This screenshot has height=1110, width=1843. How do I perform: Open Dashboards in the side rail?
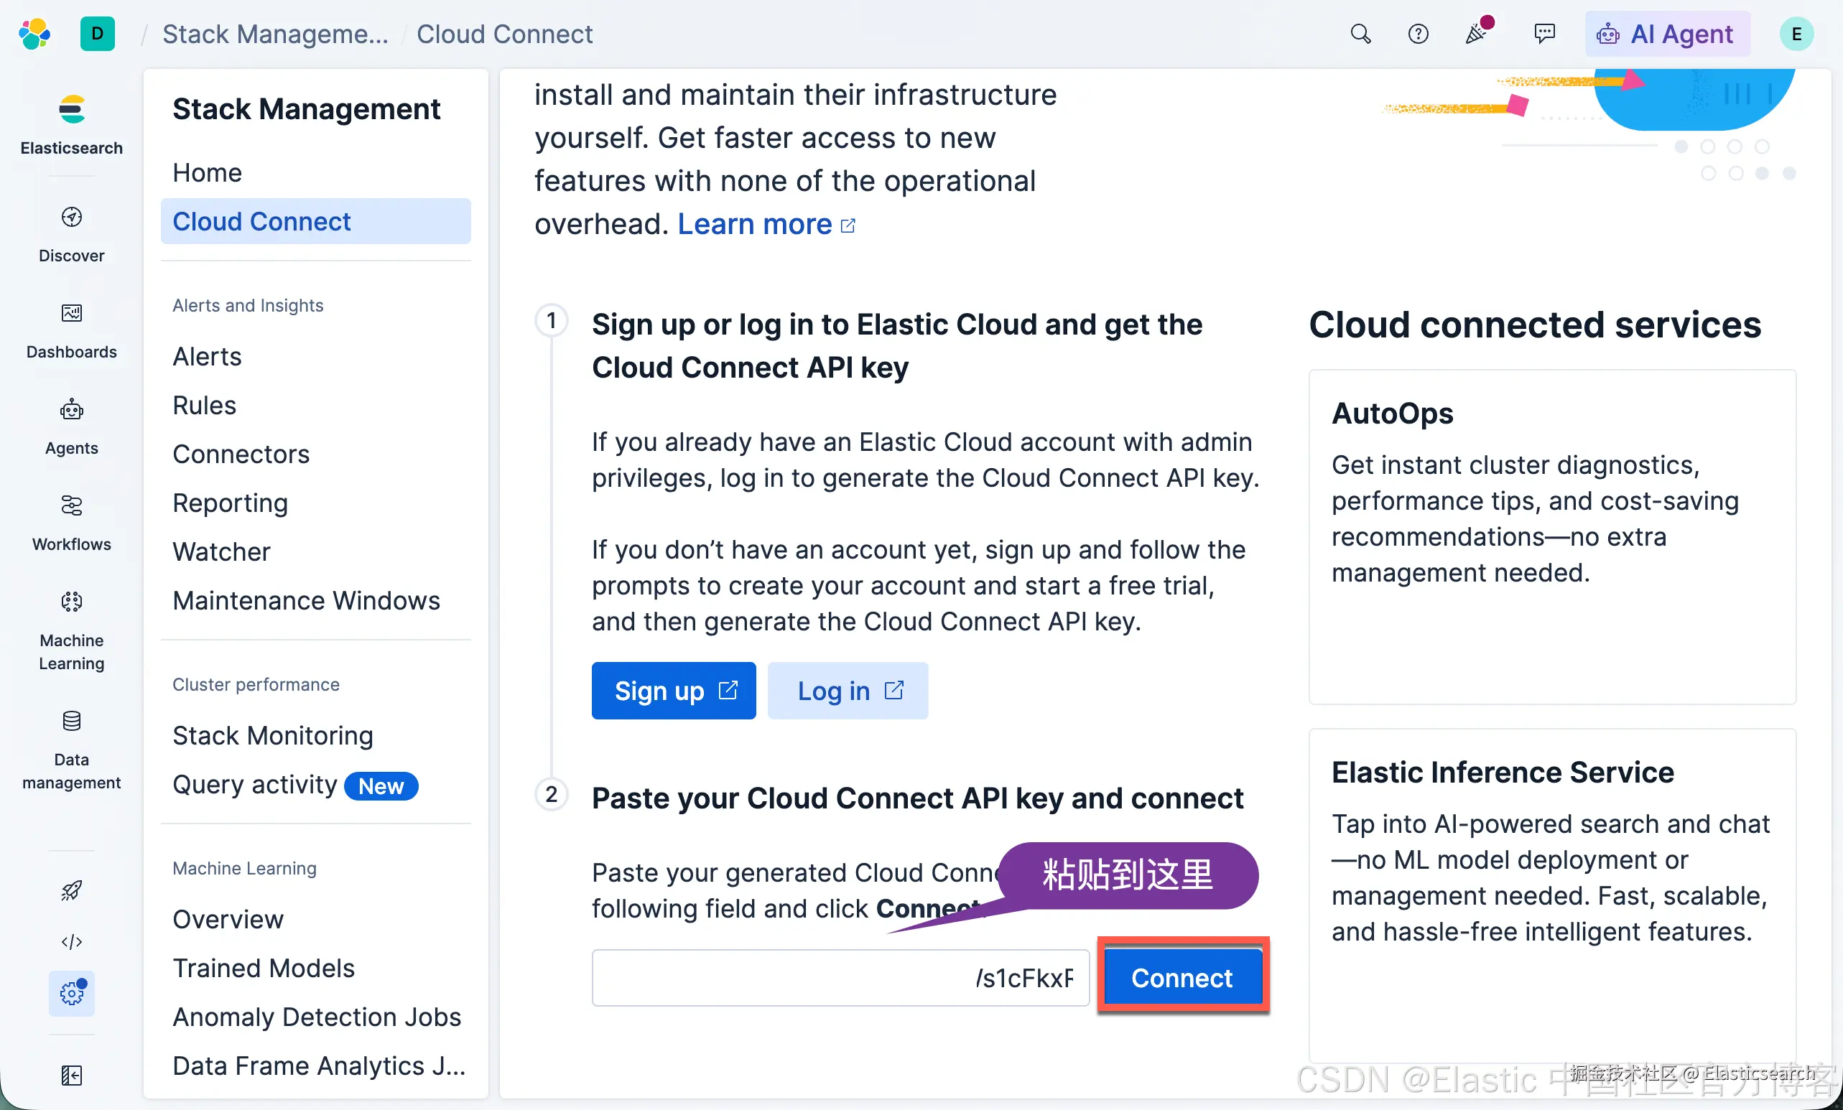[71, 330]
